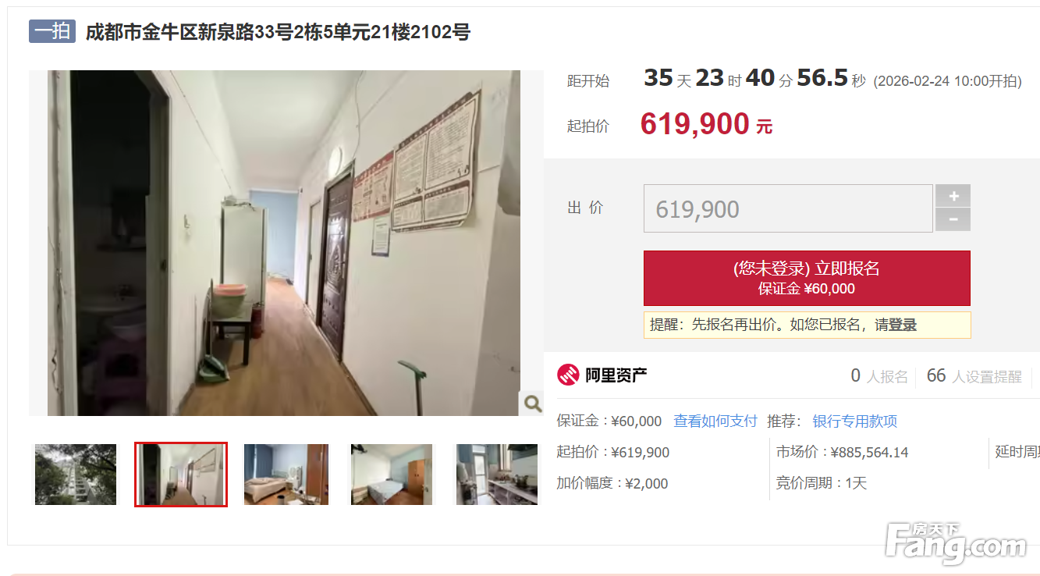
Task: Select the bed and wardrobe thumbnail
Action: 392,475
